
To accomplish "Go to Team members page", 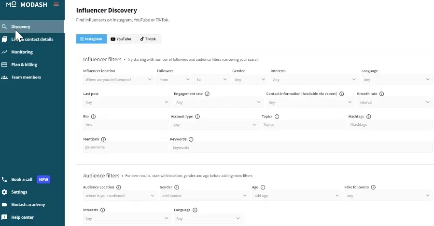I will (x=32, y=78).
